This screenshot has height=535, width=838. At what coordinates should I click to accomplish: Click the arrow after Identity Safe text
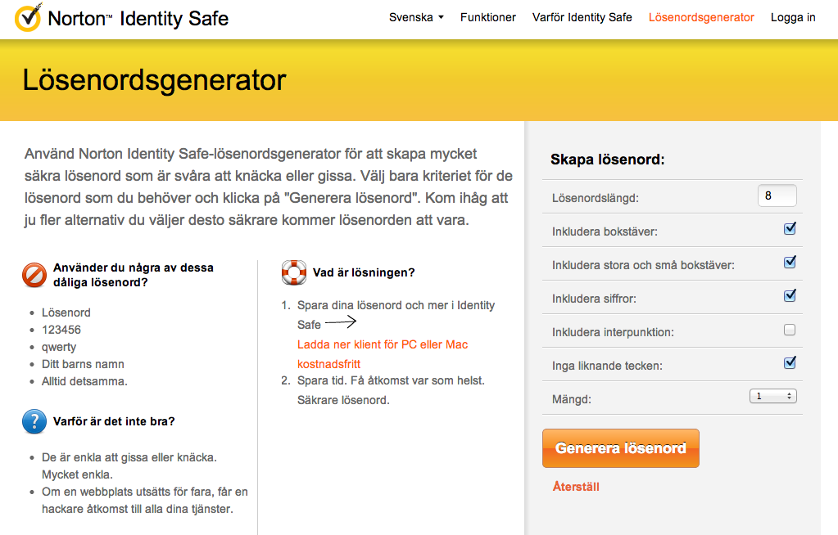(342, 322)
